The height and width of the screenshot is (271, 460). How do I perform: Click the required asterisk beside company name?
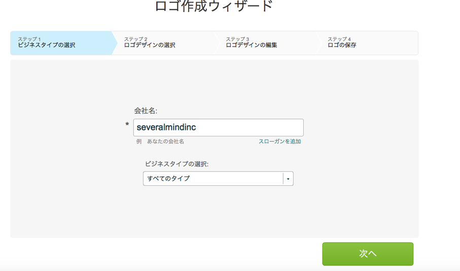click(127, 124)
